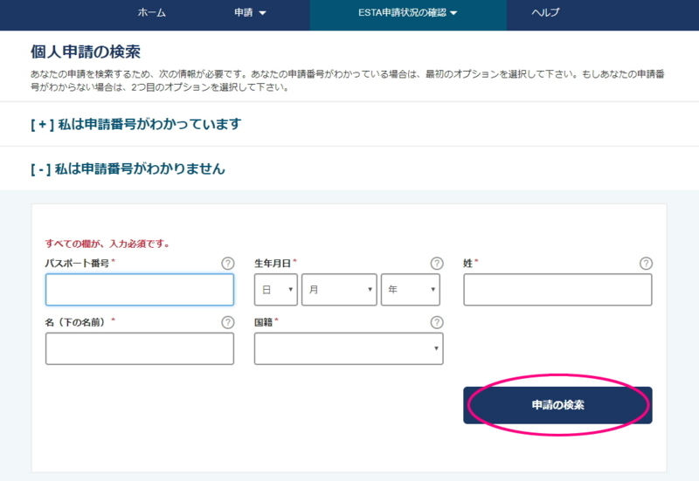Viewport: 699px width, 481px height.
Task: Open help icon for 国籍 field
Action: point(437,322)
